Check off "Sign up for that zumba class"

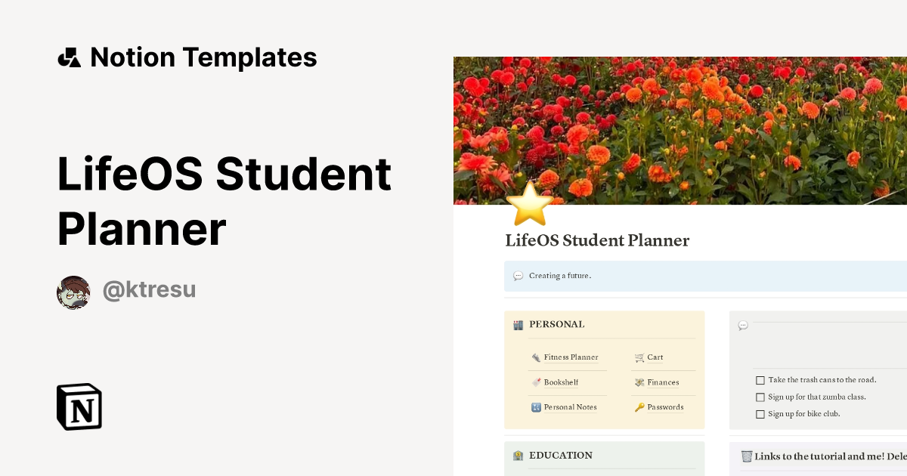[x=760, y=397]
